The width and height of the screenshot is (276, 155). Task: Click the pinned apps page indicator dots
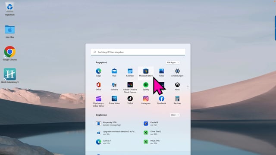click(x=188, y=87)
